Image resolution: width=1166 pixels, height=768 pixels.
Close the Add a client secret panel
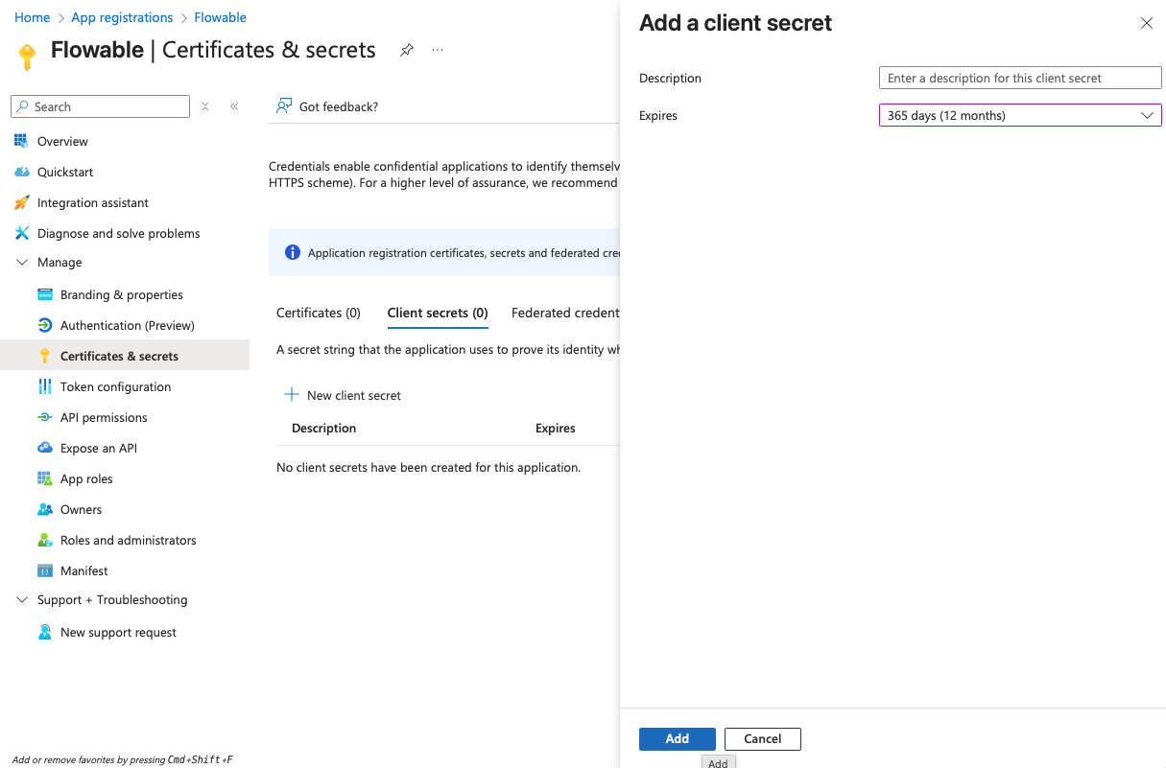pyautogui.click(x=1146, y=23)
